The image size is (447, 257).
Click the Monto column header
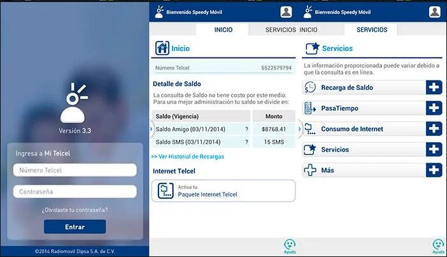[x=274, y=116]
